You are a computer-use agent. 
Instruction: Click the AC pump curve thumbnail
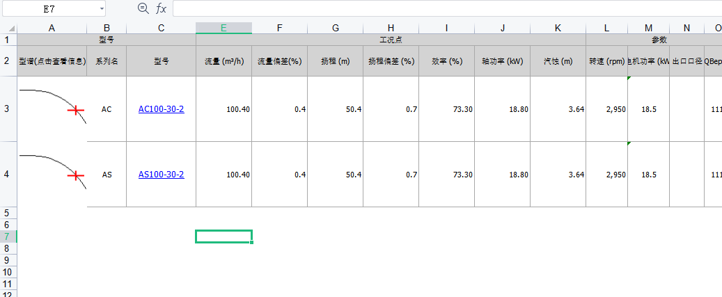(x=52, y=106)
